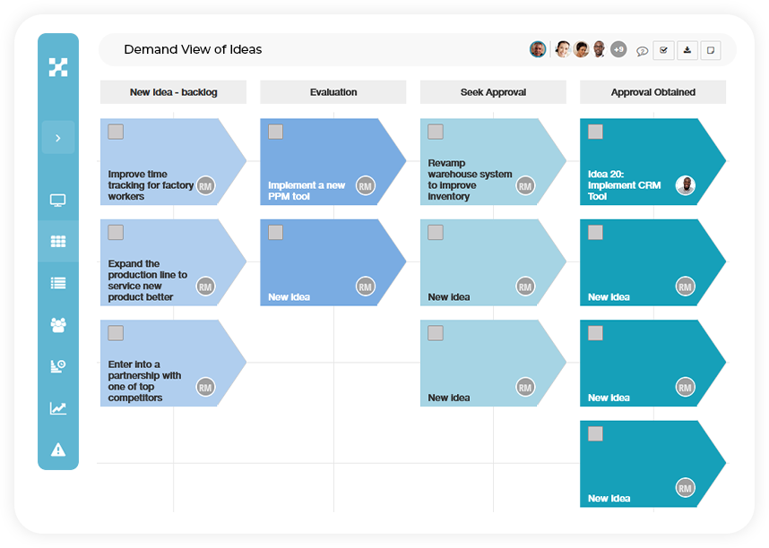
Task: Click the note icon in header toolbar
Action: click(711, 50)
